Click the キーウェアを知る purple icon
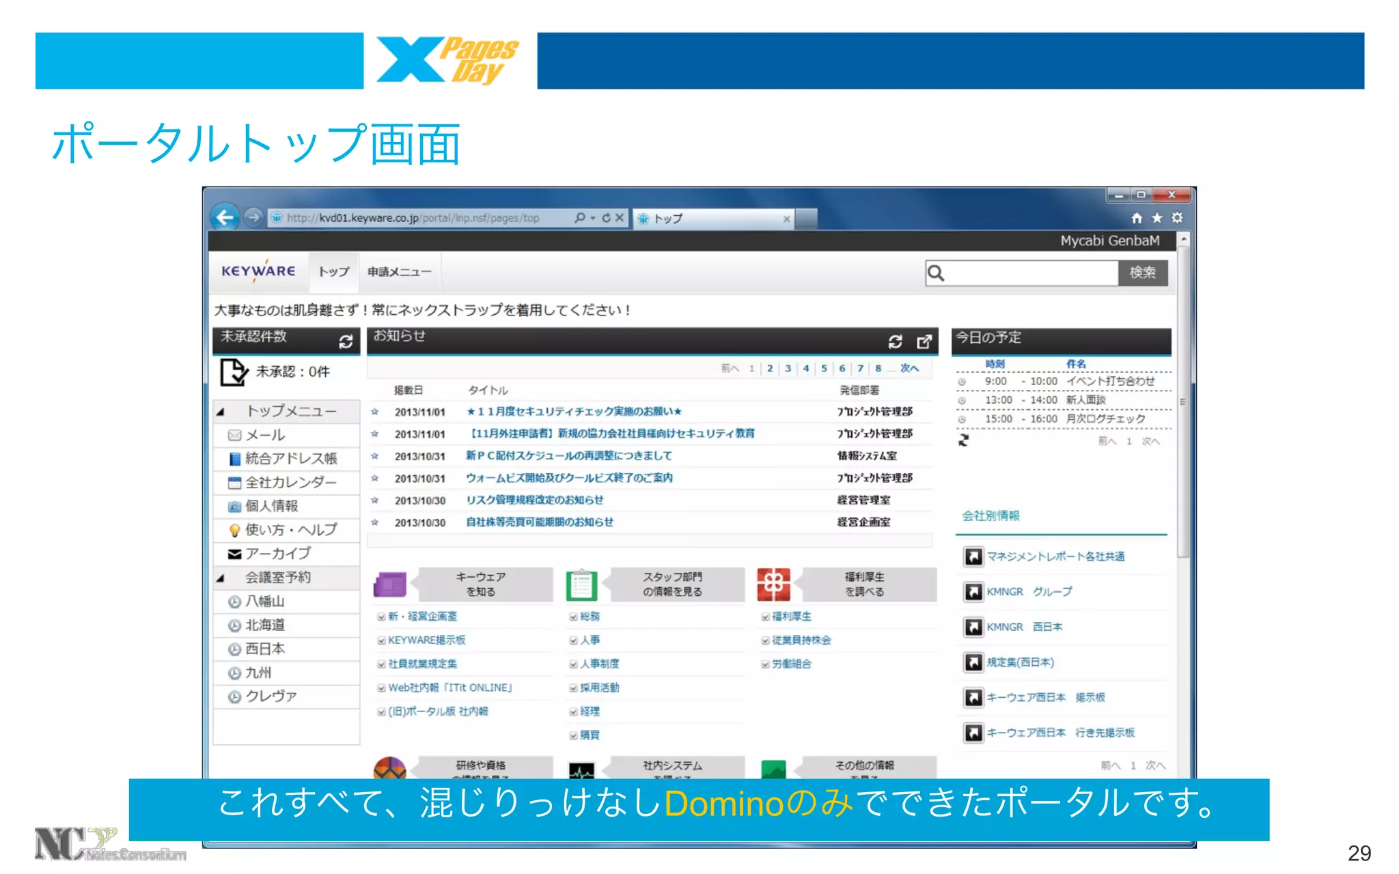The image size is (1399, 874). tap(390, 584)
